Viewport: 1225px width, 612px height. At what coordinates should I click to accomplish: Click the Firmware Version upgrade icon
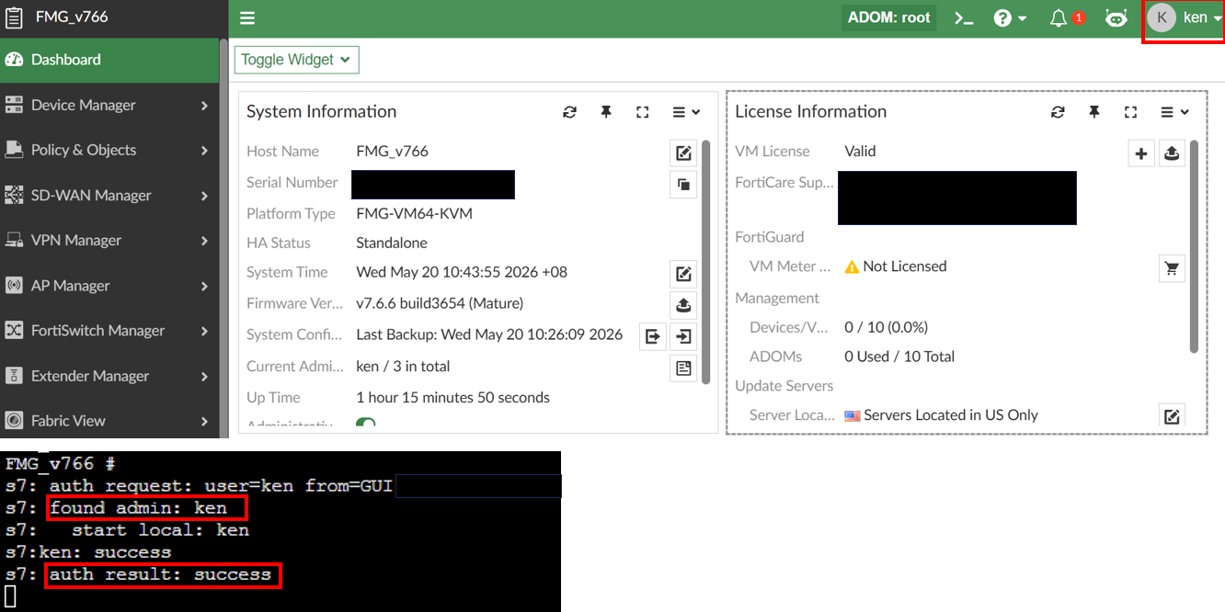683,305
